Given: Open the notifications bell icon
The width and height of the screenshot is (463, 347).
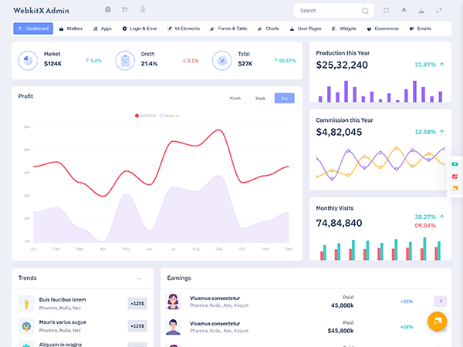Looking at the screenshot, I should (x=404, y=11).
